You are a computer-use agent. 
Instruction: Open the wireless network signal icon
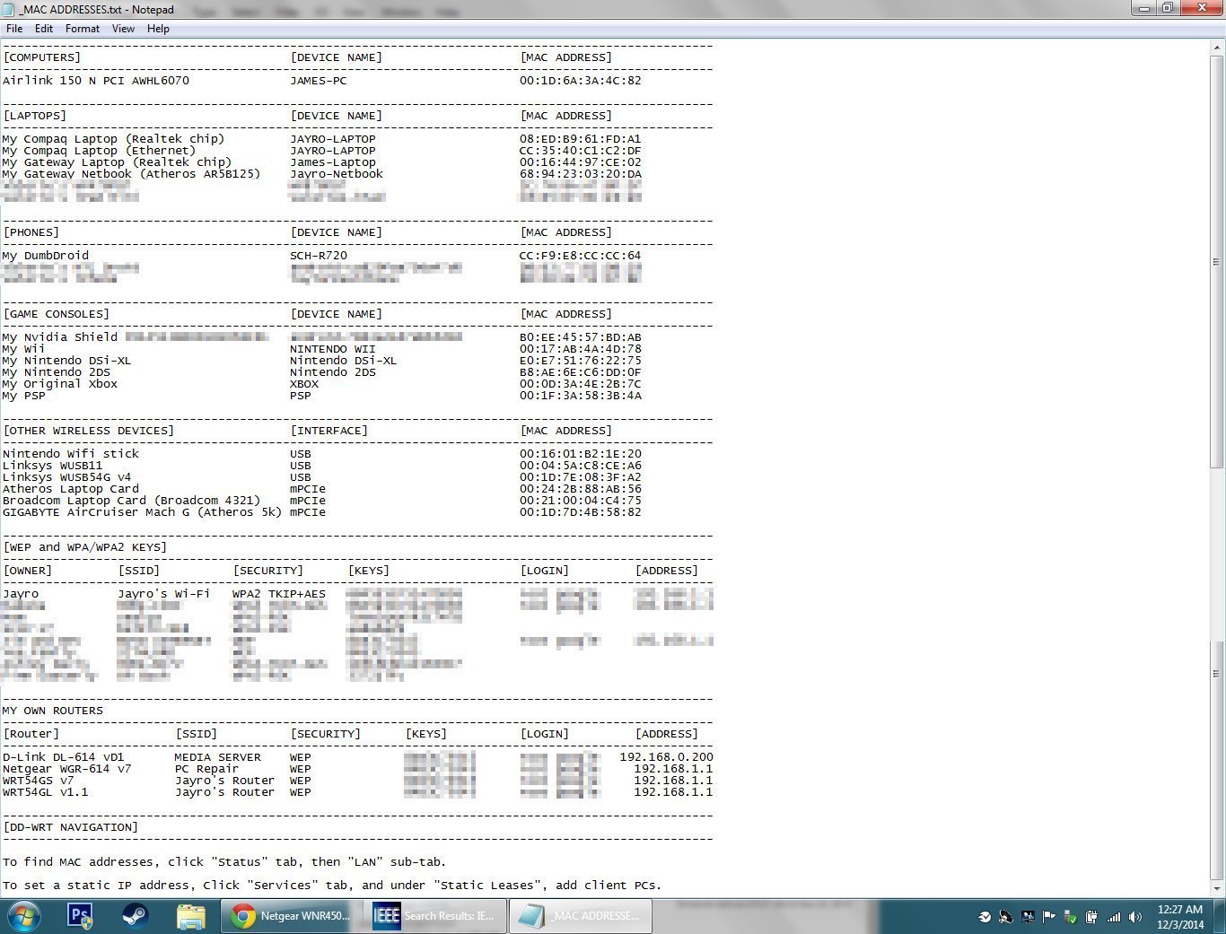pos(1114,917)
